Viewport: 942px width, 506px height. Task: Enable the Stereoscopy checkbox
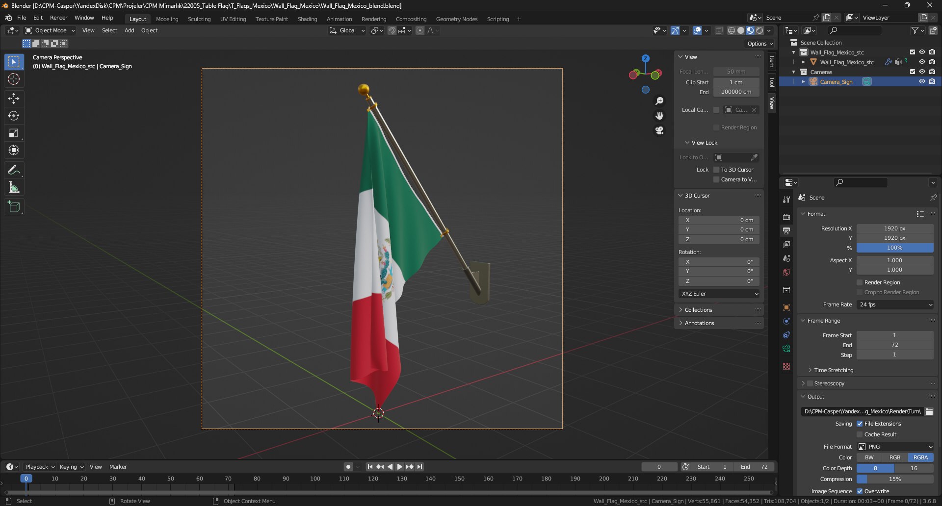(811, 383)
